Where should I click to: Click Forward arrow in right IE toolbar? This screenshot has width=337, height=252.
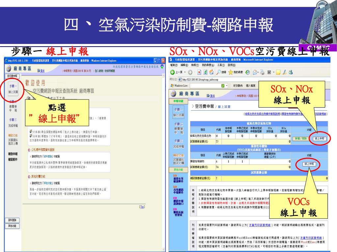click(x=190, y=73)
